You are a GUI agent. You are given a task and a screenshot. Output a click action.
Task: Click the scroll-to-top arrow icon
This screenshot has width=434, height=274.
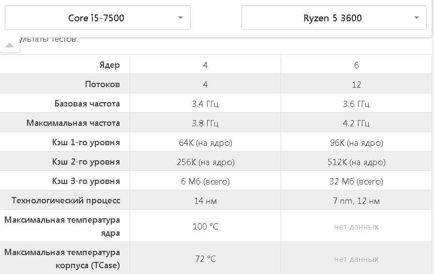(10, 45)
